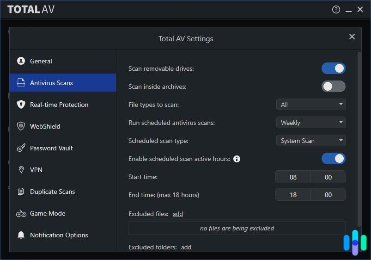Click the TotalAV logo in title bar
Viewport: 371px width, 260px height.
(x=31, y=9)
